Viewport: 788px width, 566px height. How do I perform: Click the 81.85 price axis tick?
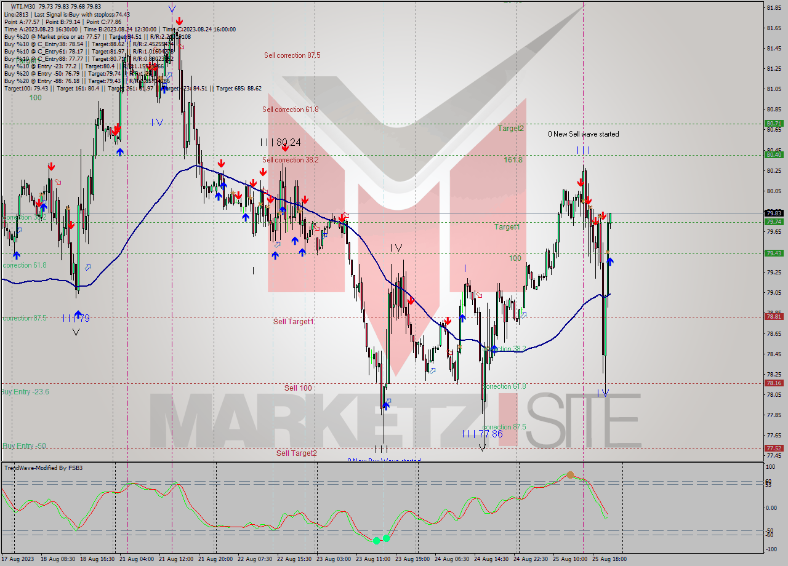pos(774,7)
